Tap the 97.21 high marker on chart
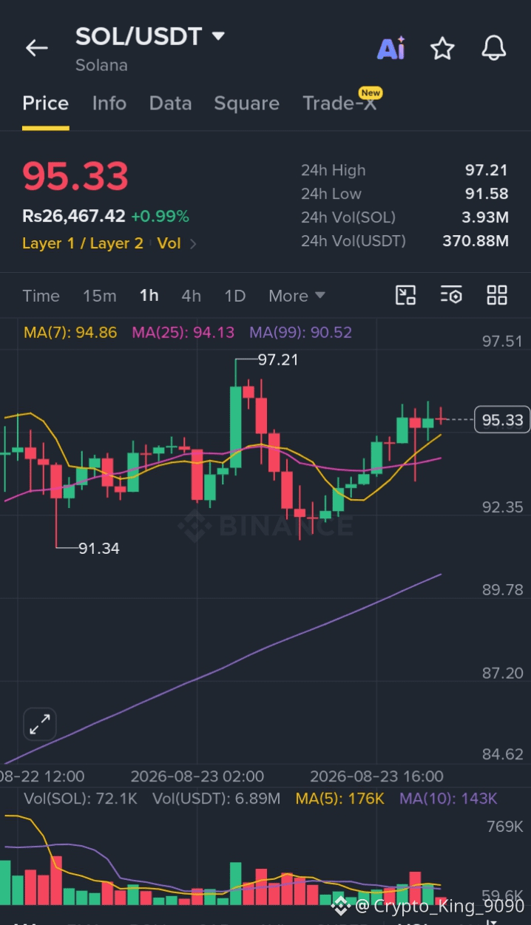The width and height of the screenshot is (531, 925). click(277, 359)
